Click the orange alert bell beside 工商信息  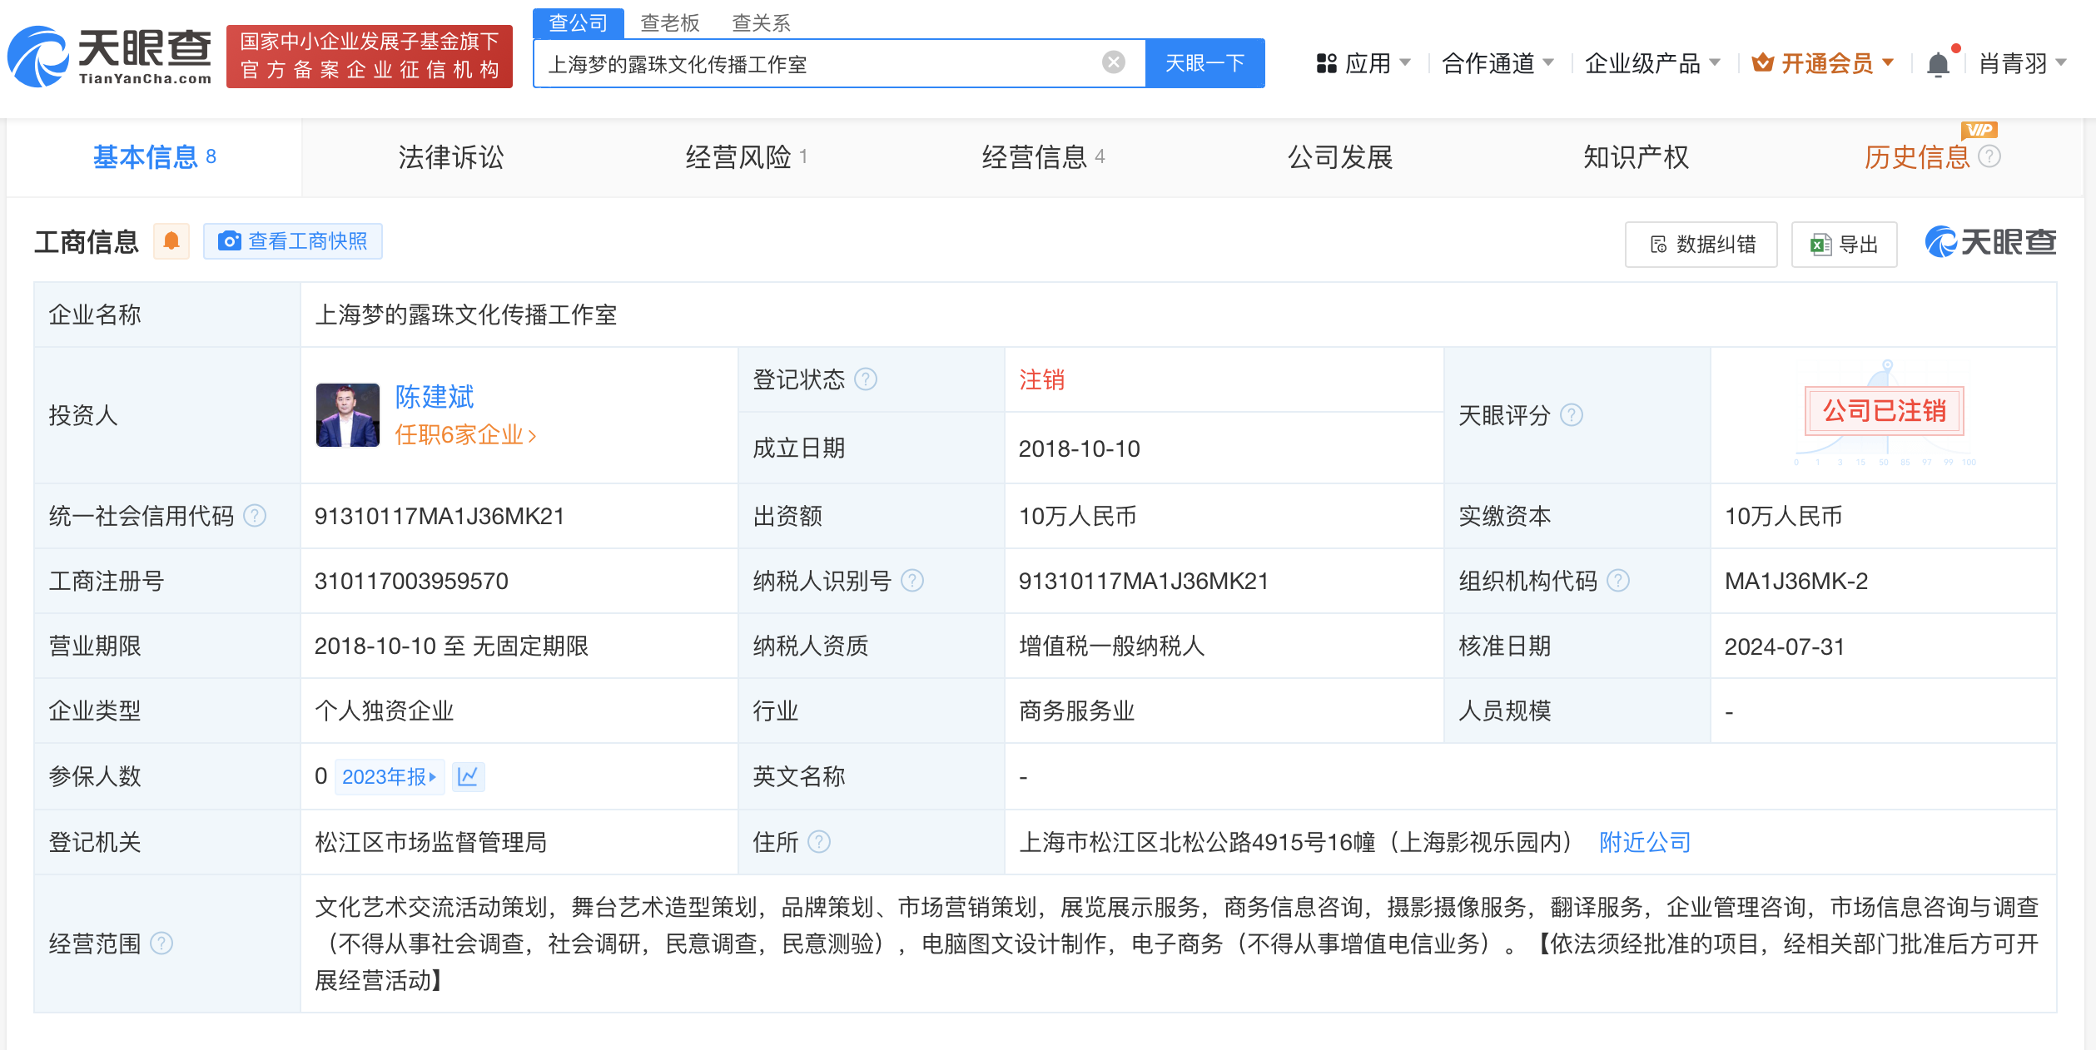(171, 241)
